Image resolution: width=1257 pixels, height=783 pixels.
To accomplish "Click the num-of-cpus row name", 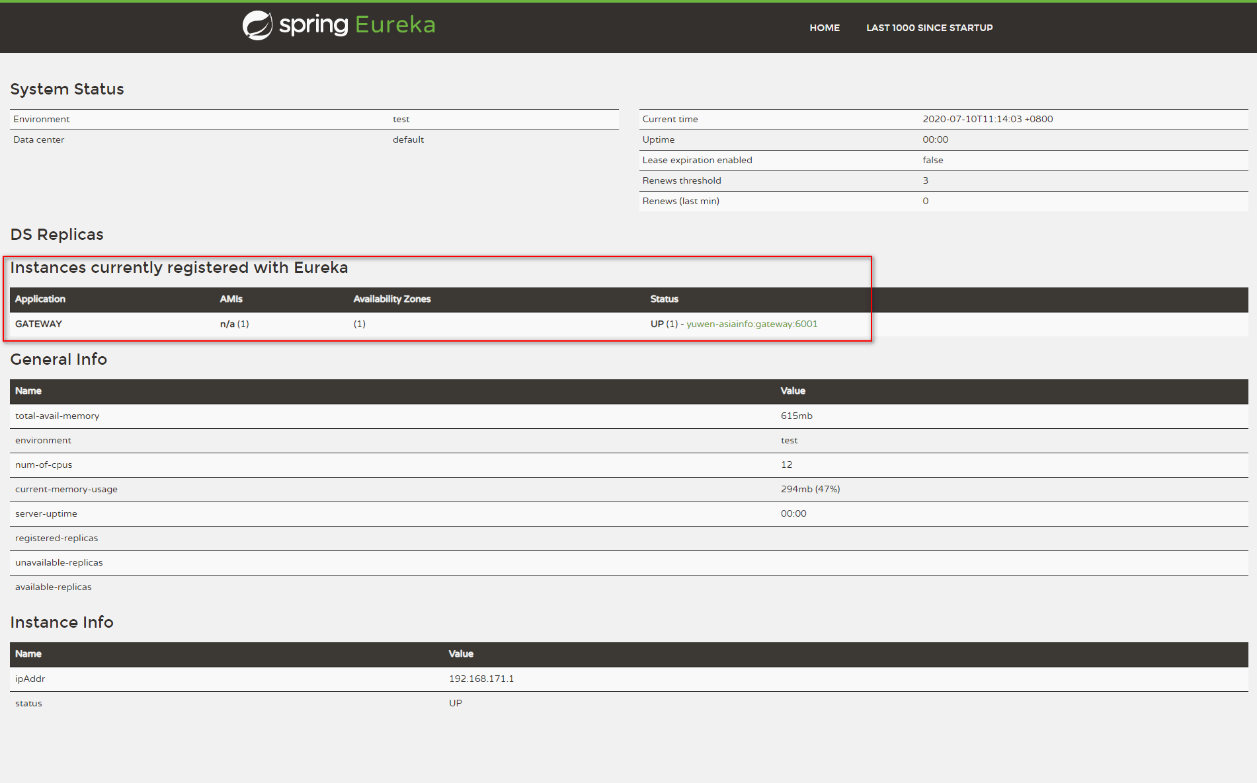I will point(44,465).
